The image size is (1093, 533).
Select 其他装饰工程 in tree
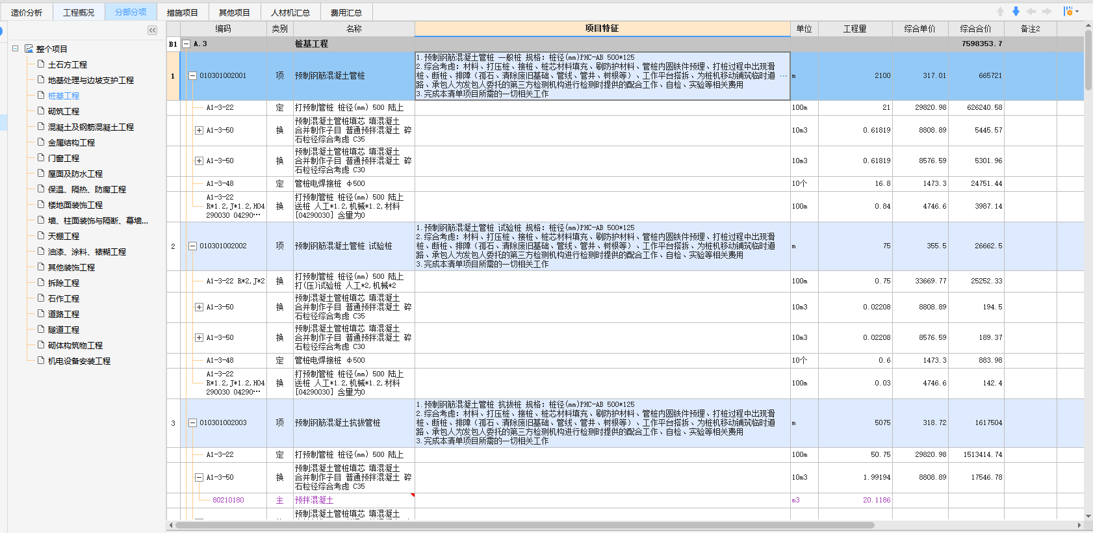71,268
